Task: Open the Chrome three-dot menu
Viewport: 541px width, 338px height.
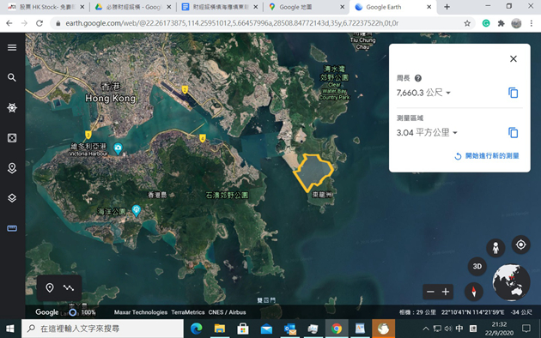Action: click(x=531, y=23)
